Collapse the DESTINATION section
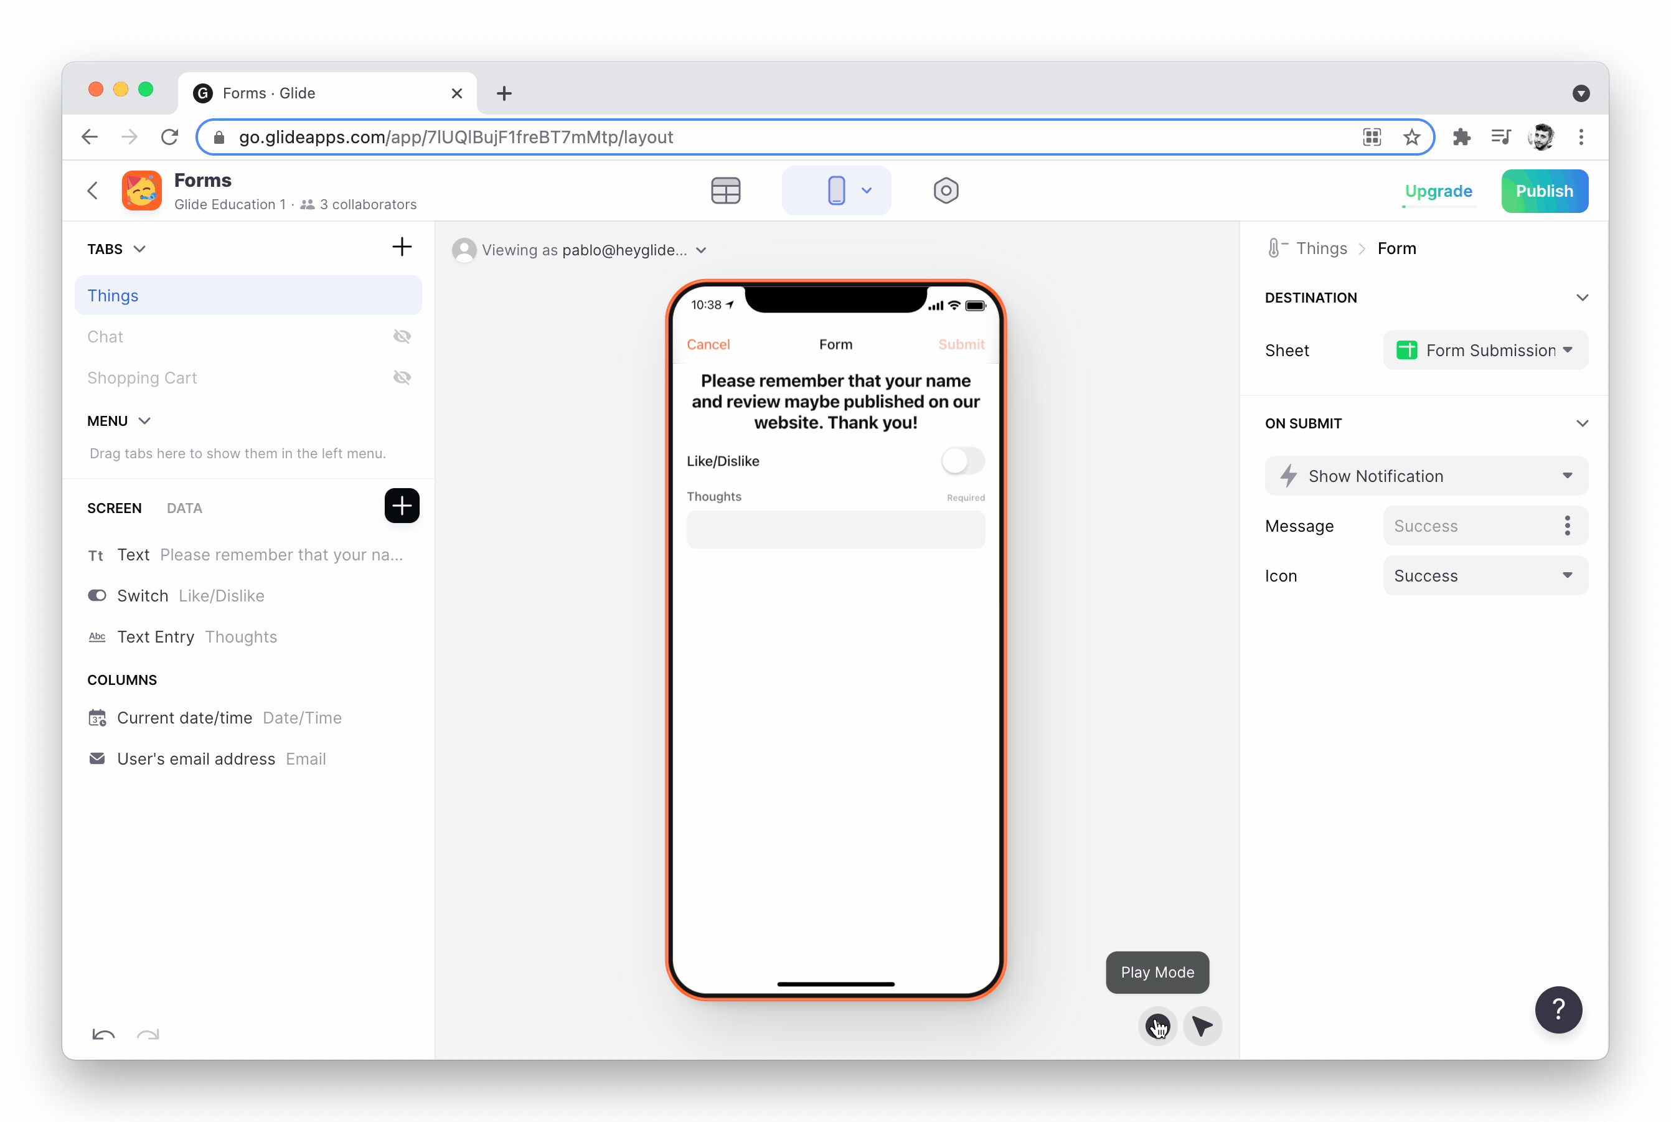This screenshot has width=1671, height=1122. tap(1581, 298)
